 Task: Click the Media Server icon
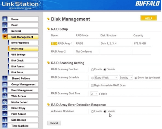pyautogui.click(x=5, y=102)
